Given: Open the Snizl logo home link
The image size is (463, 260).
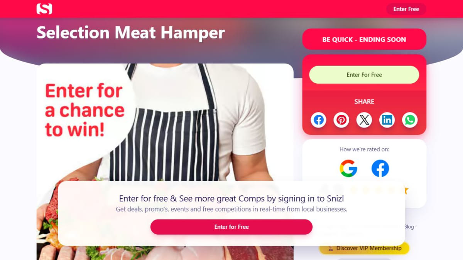Looking at the screenshot, I should pyautogui.click(x=44, y=9).
